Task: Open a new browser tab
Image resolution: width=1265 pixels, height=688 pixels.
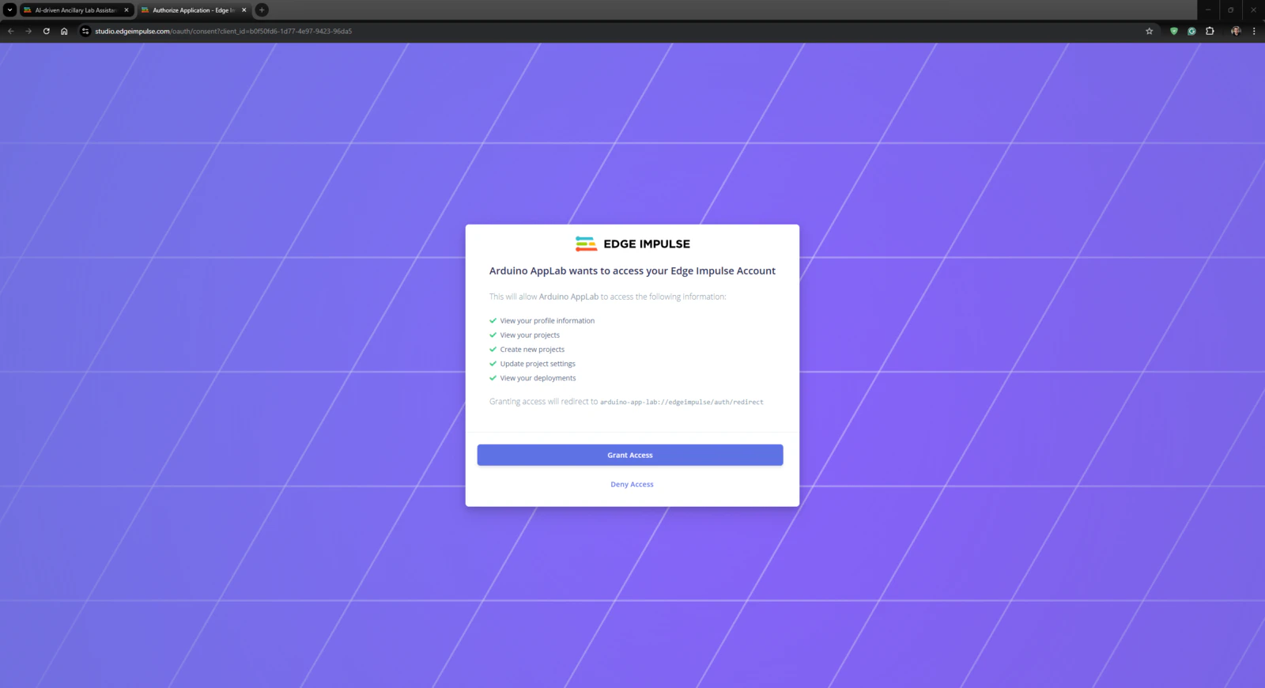Action: [262, 10]
